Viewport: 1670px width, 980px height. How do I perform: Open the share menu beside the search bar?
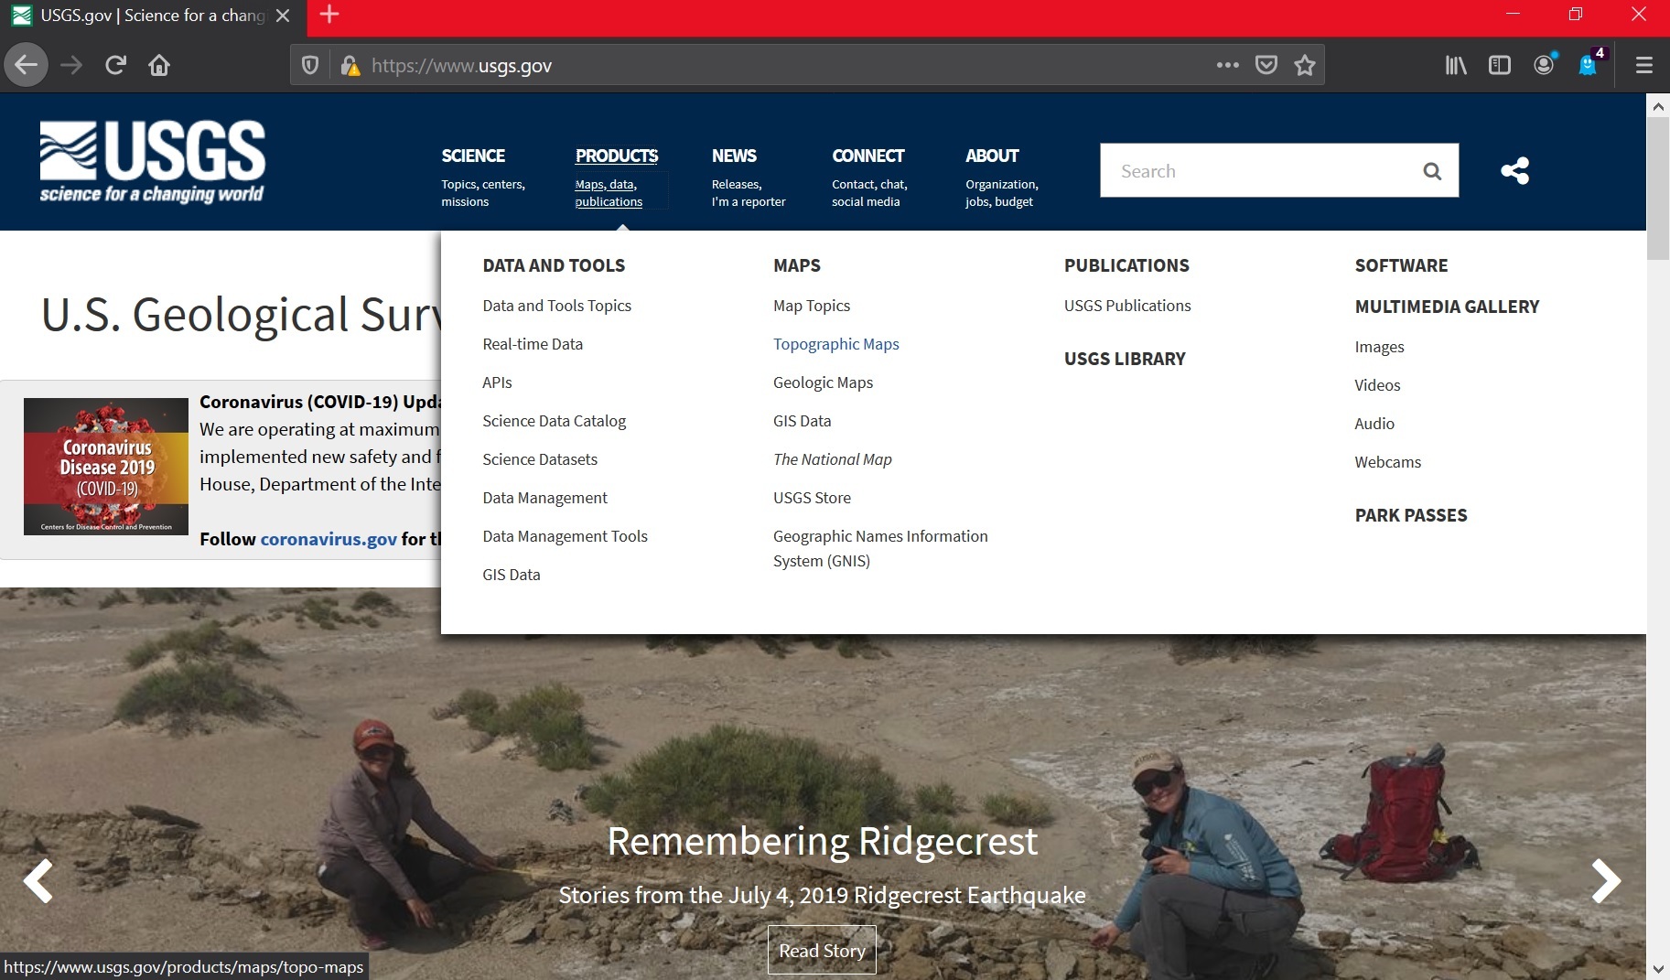pos(1514,170)
